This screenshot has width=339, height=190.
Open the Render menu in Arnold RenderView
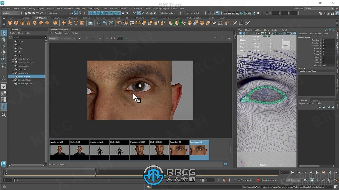click(x=75, y=33)
